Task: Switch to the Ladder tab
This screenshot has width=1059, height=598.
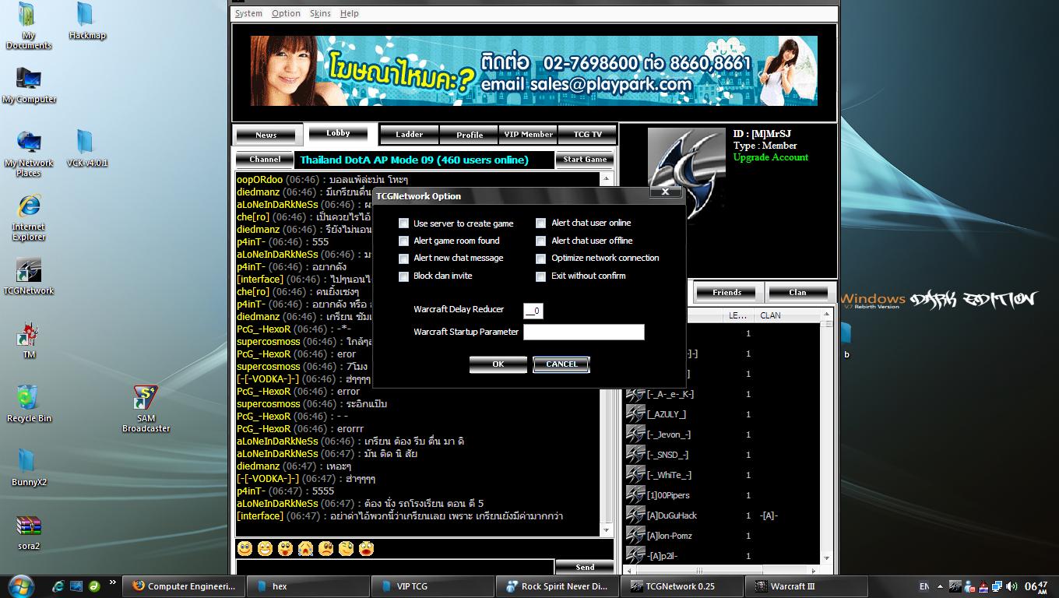Action: (x=409, y=135)
